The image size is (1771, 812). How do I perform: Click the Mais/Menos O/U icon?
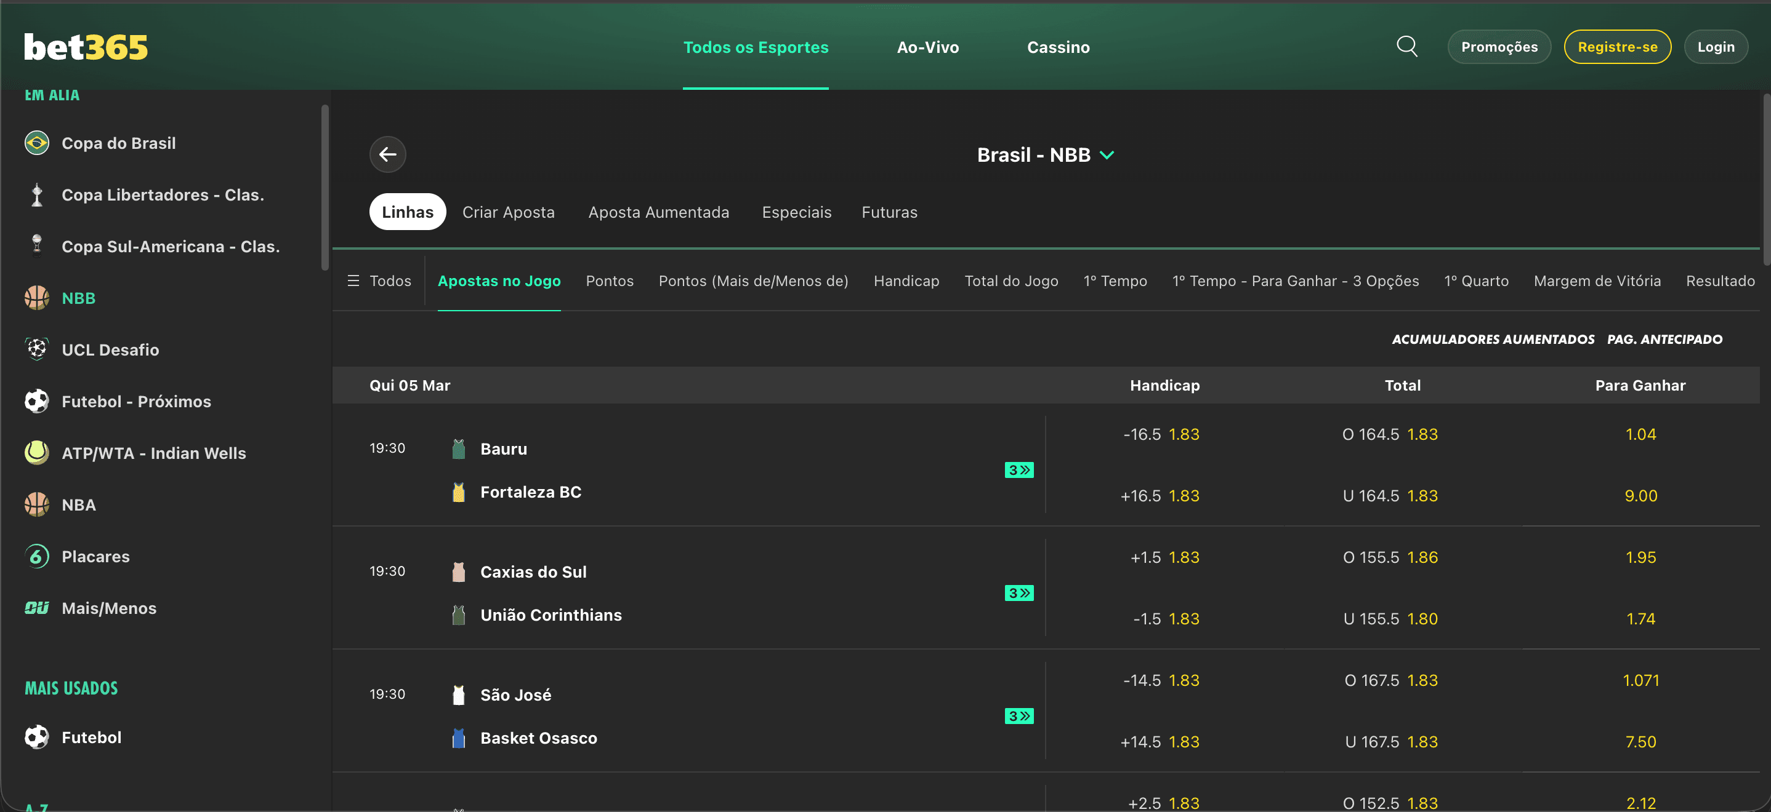pyautogui.click(x=36, y=607)
